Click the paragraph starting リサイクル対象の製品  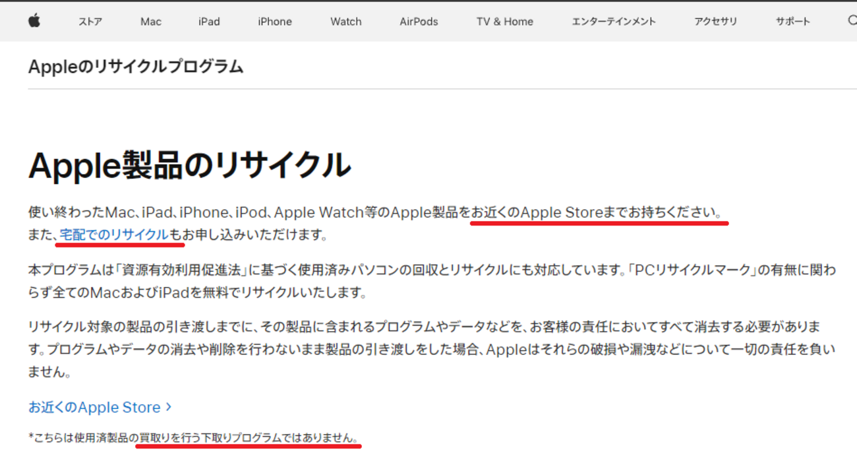[x=432, y=349]
